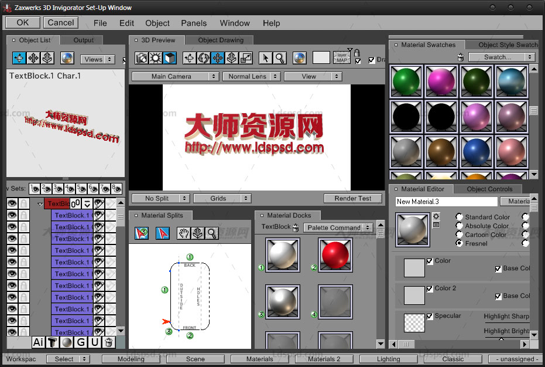The width and height of the screenshot is (545, 367).
Task: Click the Color swatch in Material Editor
Action: pyautogui.click(x=414, y=268)
